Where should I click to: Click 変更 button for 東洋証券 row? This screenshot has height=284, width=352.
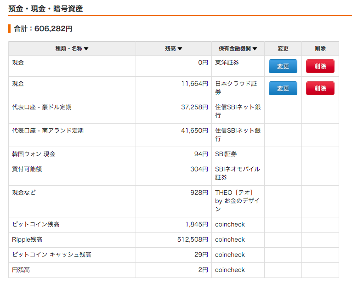coord(283,66)
